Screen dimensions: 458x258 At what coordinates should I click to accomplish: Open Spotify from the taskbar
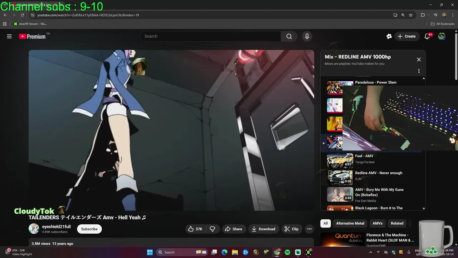287,252
